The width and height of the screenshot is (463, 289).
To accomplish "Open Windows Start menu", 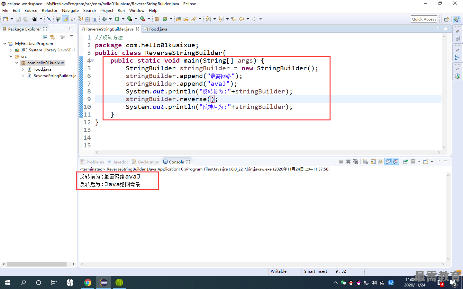I will click(8, 283).
